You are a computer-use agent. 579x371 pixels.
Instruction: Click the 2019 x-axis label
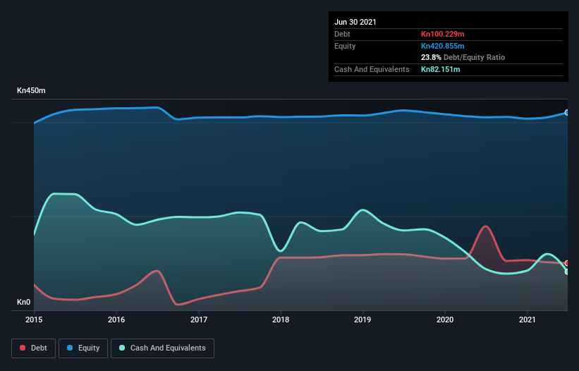point(362,320)
